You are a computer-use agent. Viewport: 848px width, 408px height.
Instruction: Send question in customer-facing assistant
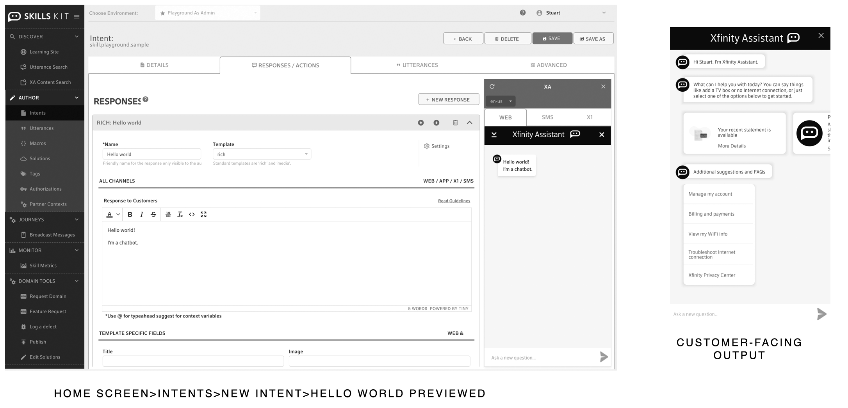coord(821,314)
